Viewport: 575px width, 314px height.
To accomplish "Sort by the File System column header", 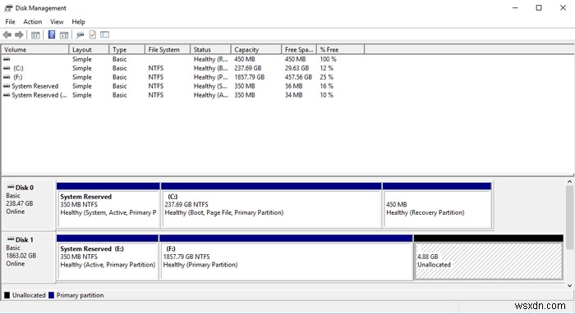I will pyautogui.click(x=168, y=49).
